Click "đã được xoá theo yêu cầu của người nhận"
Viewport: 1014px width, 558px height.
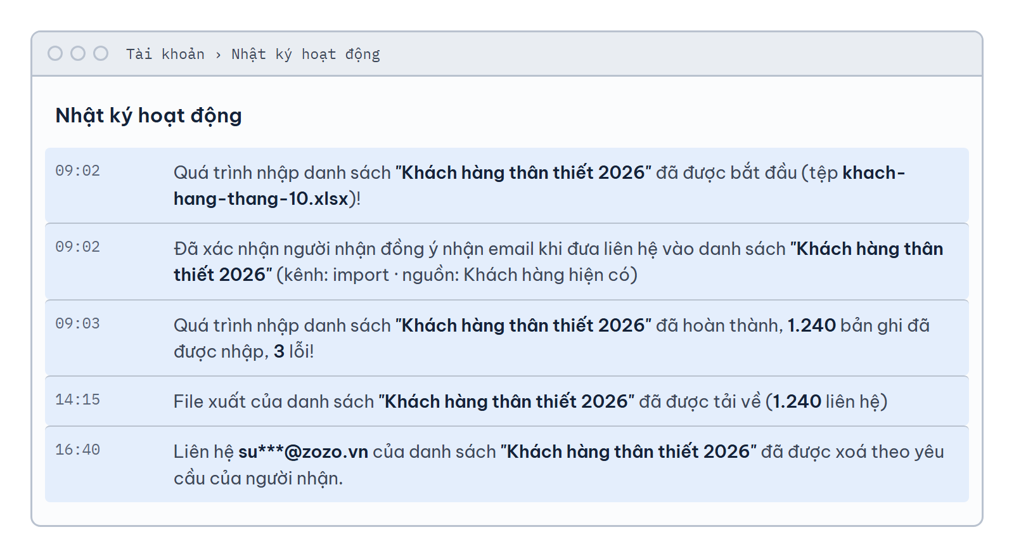click(559, 465)
